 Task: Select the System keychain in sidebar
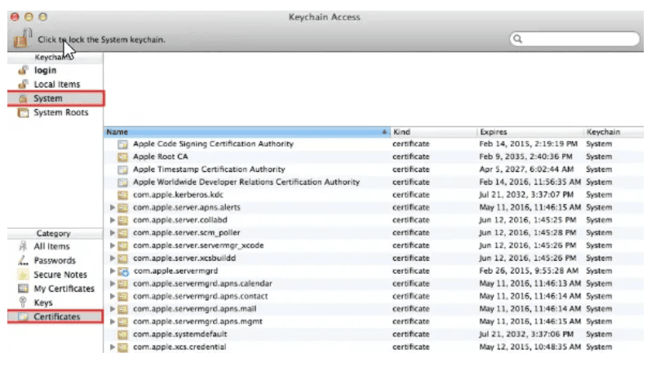[x=47, y=99]
